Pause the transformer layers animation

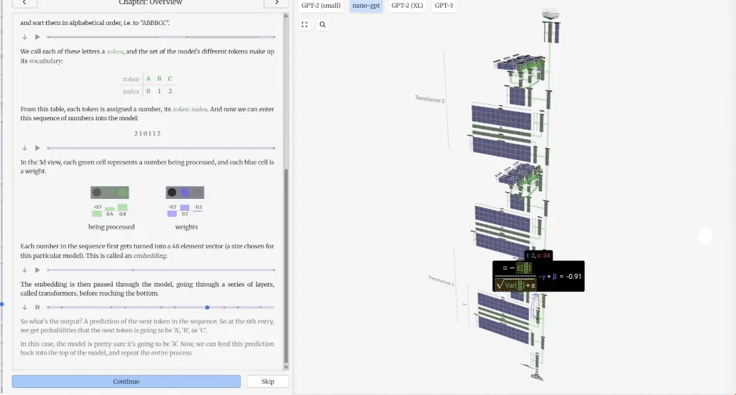pos(38,307)
